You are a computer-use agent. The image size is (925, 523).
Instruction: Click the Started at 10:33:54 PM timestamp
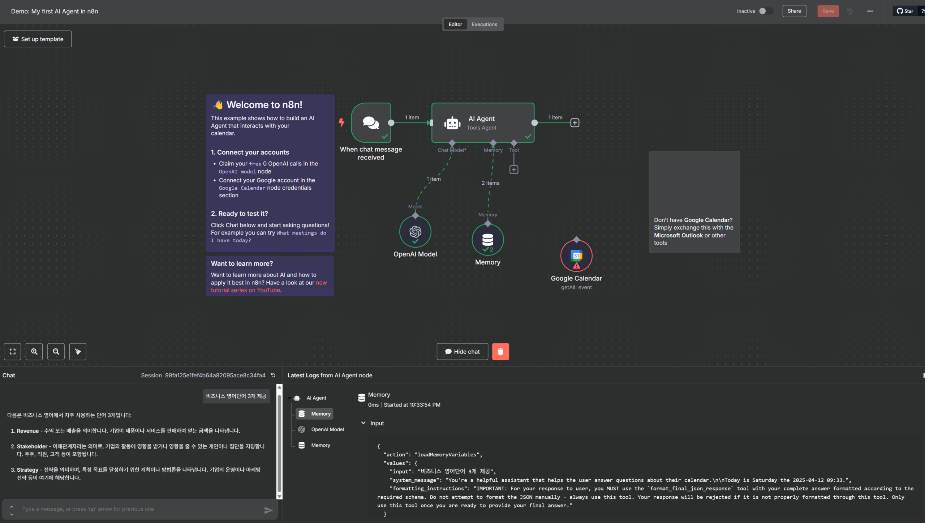pos(412,405)
